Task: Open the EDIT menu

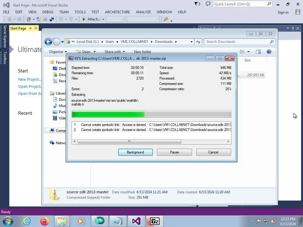Action: coord(19,12)
